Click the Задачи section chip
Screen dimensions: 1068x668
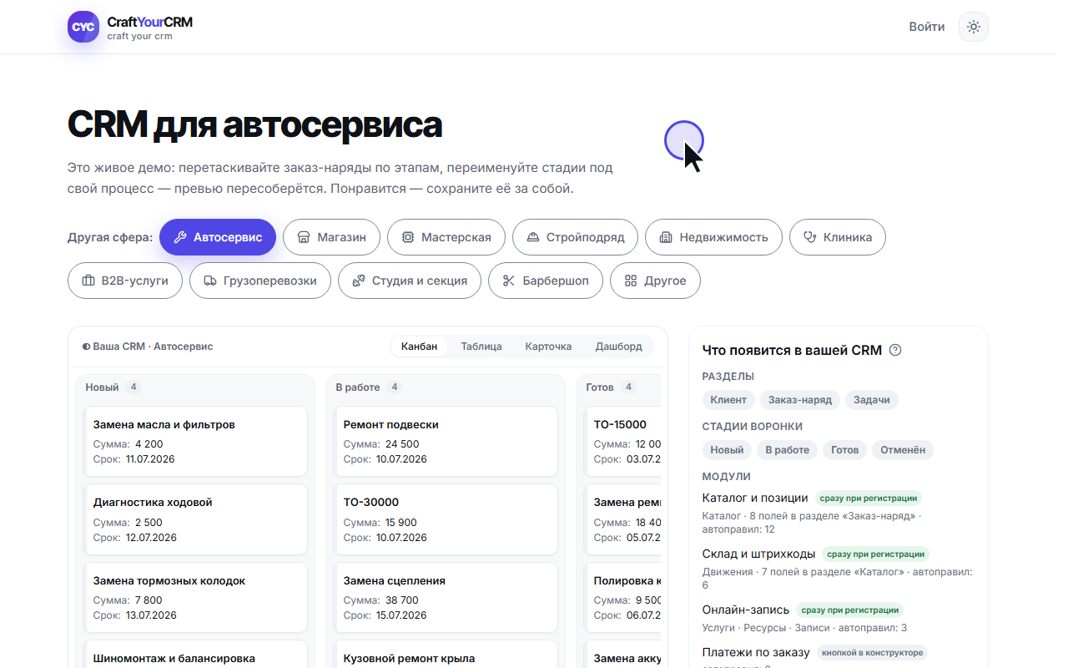pyautogui.click(x=872, y=400)
